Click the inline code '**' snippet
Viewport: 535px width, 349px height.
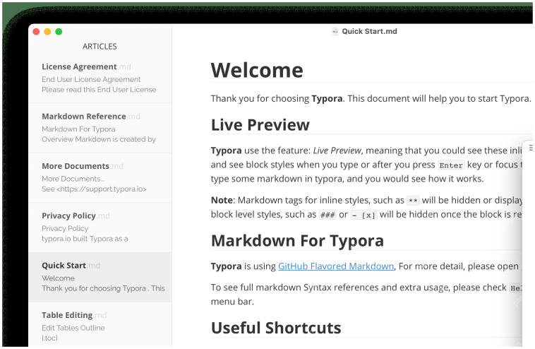[x=413, y=201]
